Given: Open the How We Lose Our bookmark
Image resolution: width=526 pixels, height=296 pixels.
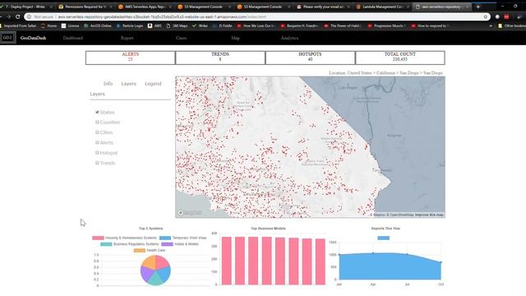Looking at the screenshot, I should 256,25.
